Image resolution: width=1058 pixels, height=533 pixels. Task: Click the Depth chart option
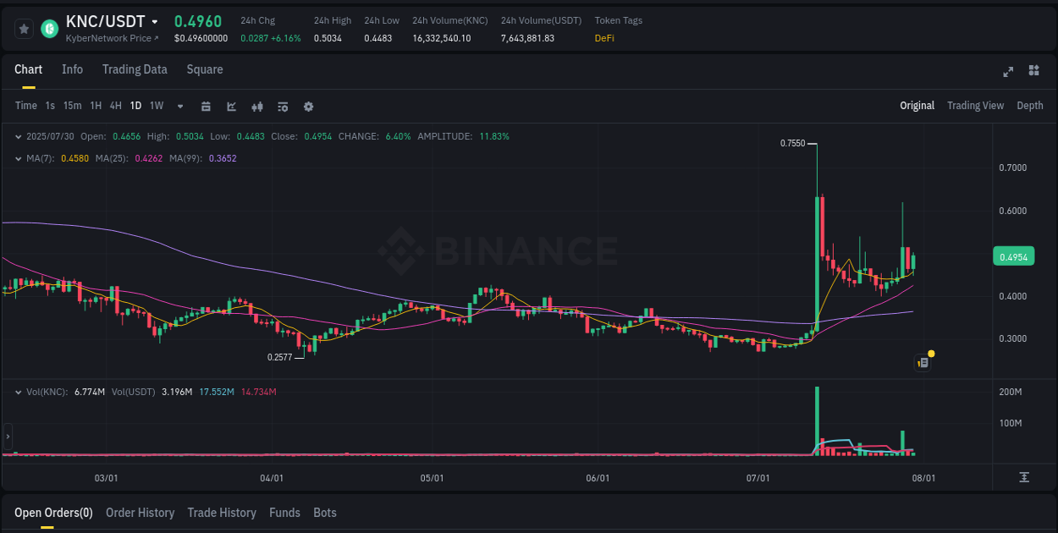tap(1030, 105)
